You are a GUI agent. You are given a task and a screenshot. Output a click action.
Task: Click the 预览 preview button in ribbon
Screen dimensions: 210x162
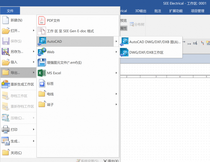[x=124, y=21]
